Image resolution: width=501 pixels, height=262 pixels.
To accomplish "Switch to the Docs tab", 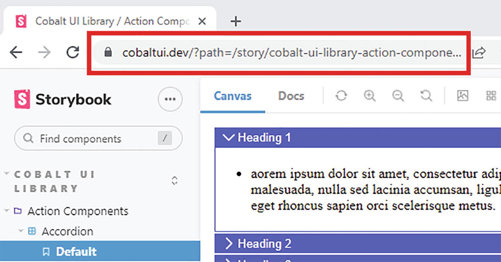I will (291, 96).
